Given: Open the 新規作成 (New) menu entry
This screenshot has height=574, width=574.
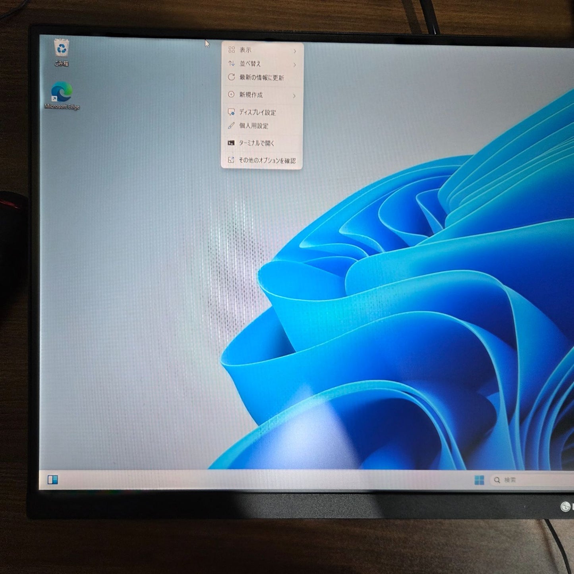Looking at the screenshot, I should pos(262,95).
